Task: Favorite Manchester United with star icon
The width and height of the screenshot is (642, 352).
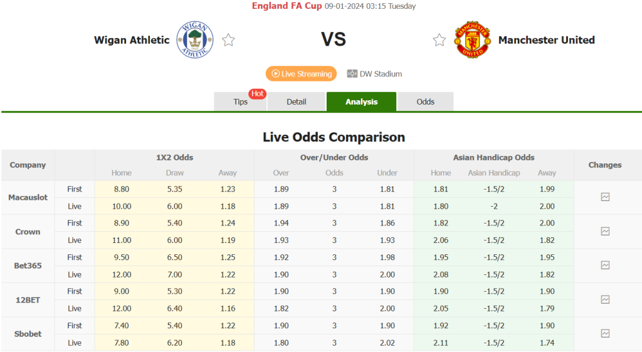Action: point(439,40)
